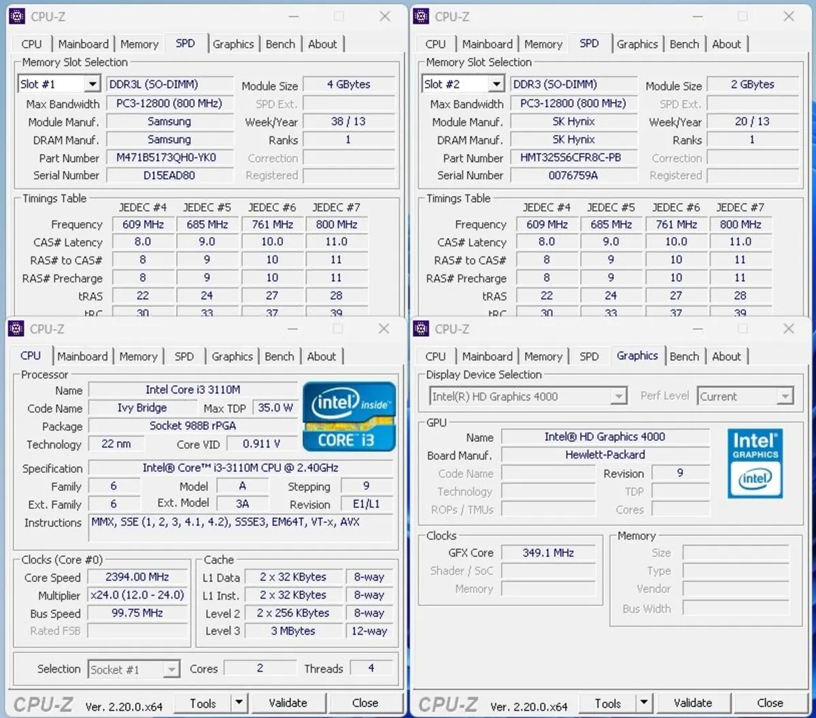Close the Slot #1 SPD window with X

[385, 16]
